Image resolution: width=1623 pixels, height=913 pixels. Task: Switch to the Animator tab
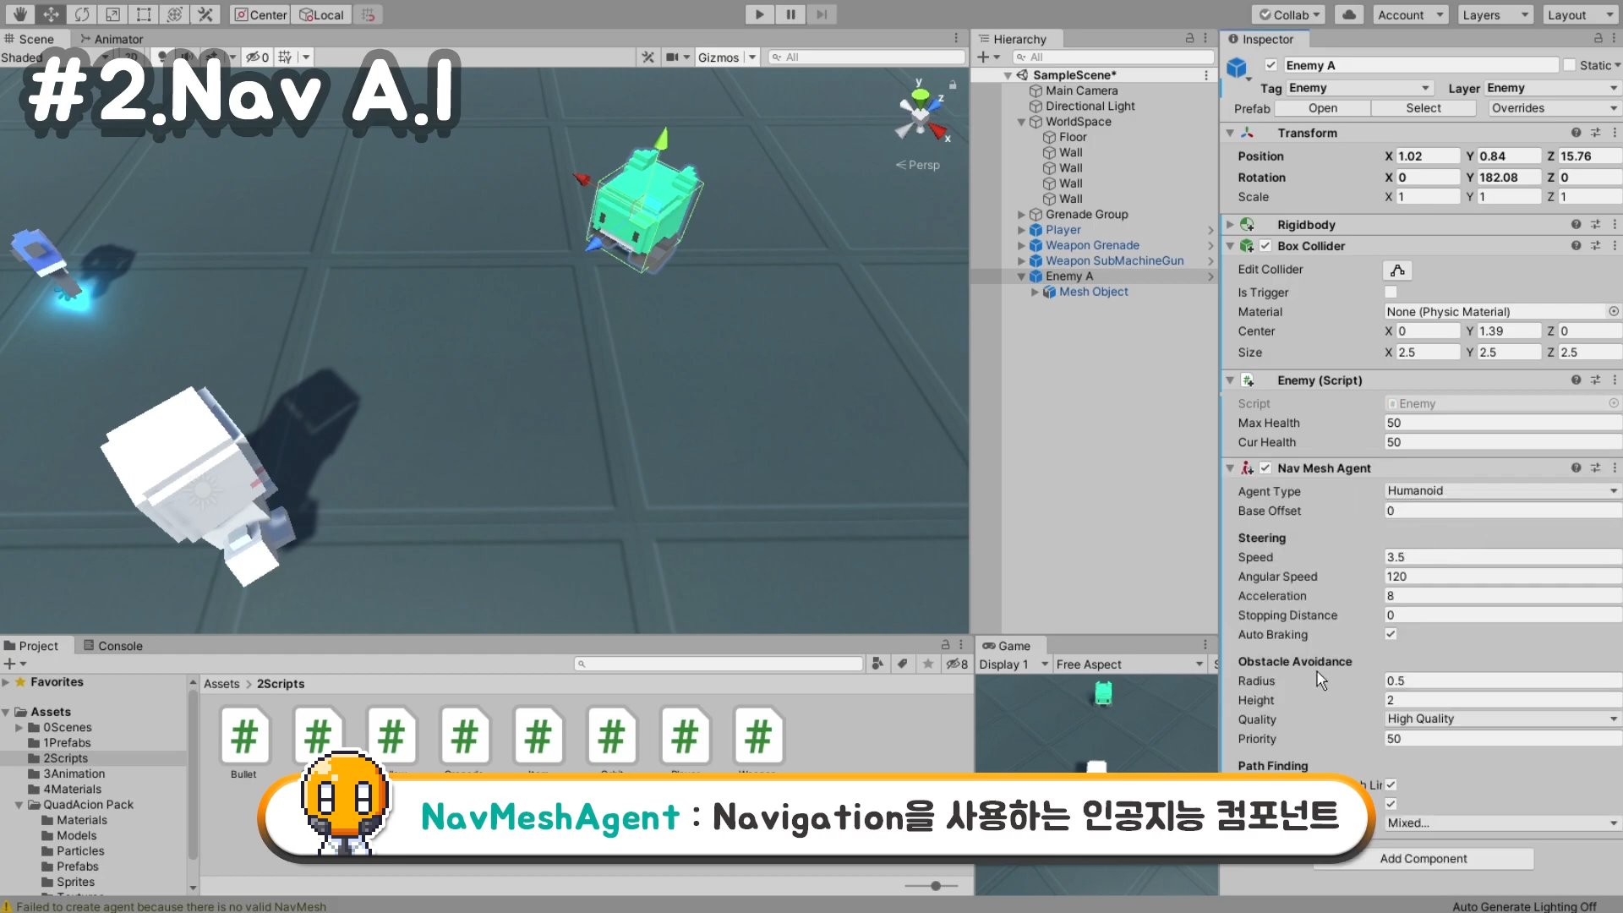[111, 39]
